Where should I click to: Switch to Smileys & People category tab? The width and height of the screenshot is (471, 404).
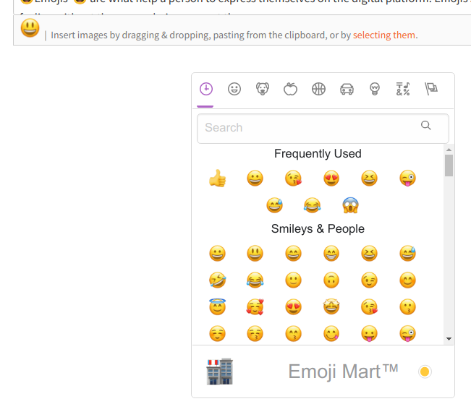click(234, 89)
